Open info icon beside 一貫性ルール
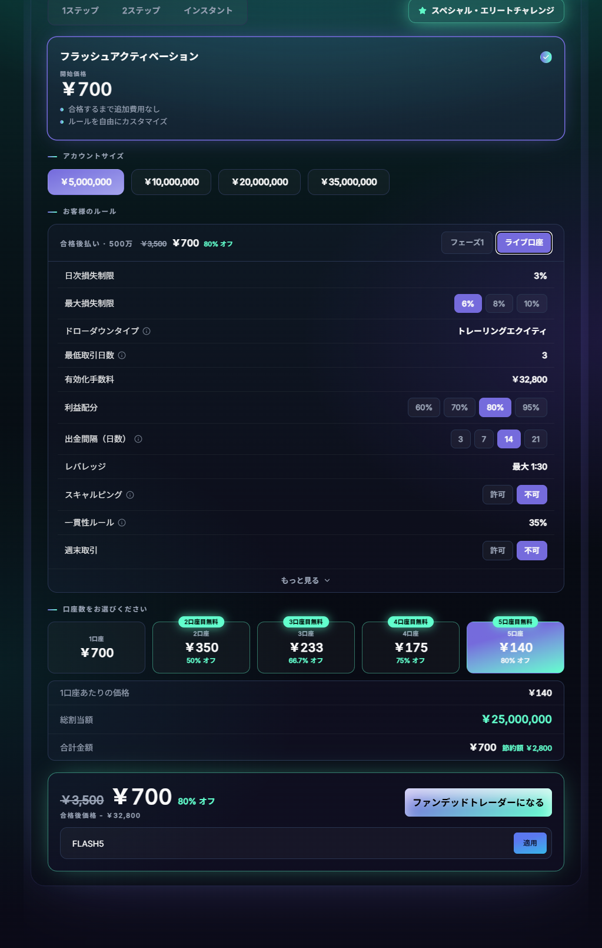Screen dimensions: 602x948 [x=122, y=523]
